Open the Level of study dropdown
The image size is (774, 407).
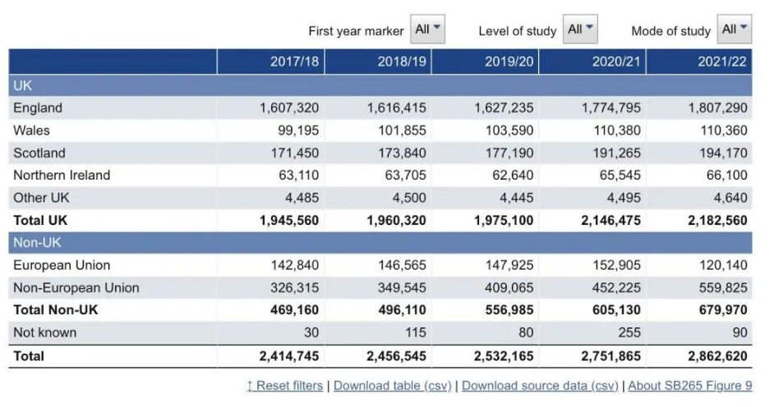(580, 30)
